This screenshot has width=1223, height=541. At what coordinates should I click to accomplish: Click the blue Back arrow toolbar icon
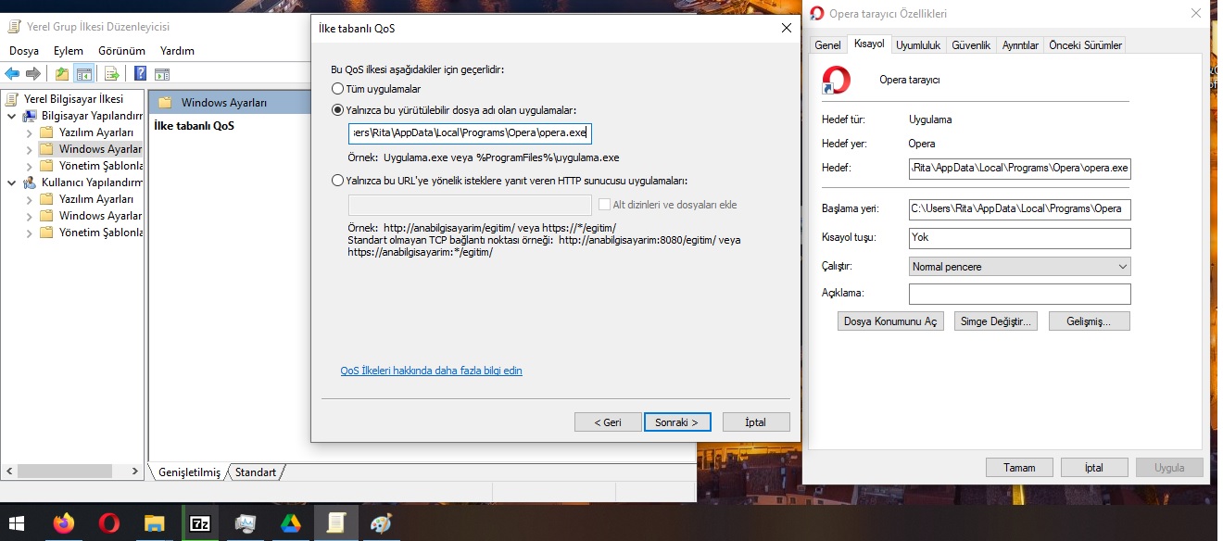point(12,74)
